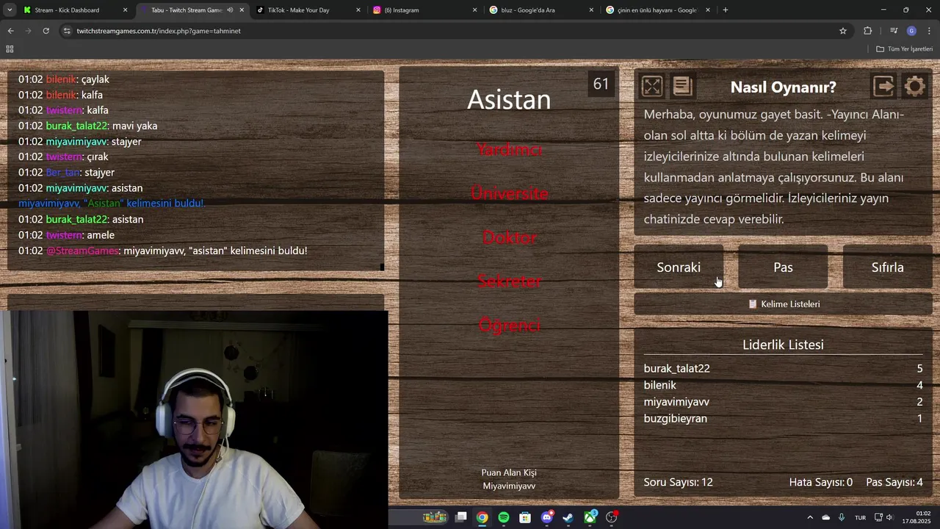Open the Chrome profile avatar
The image size is (940, 529).
pos(911,31)
